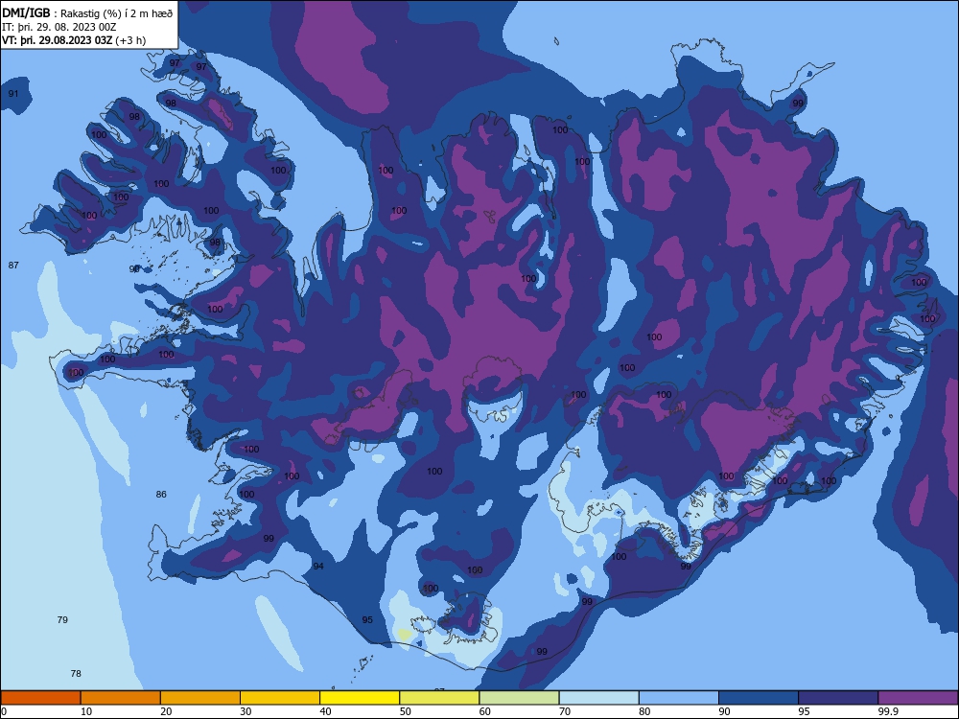
Task: Click the 'DMI/IGB : Rakastig (%) í 2 m hæð' title
Action: click(x=87, y=12)
